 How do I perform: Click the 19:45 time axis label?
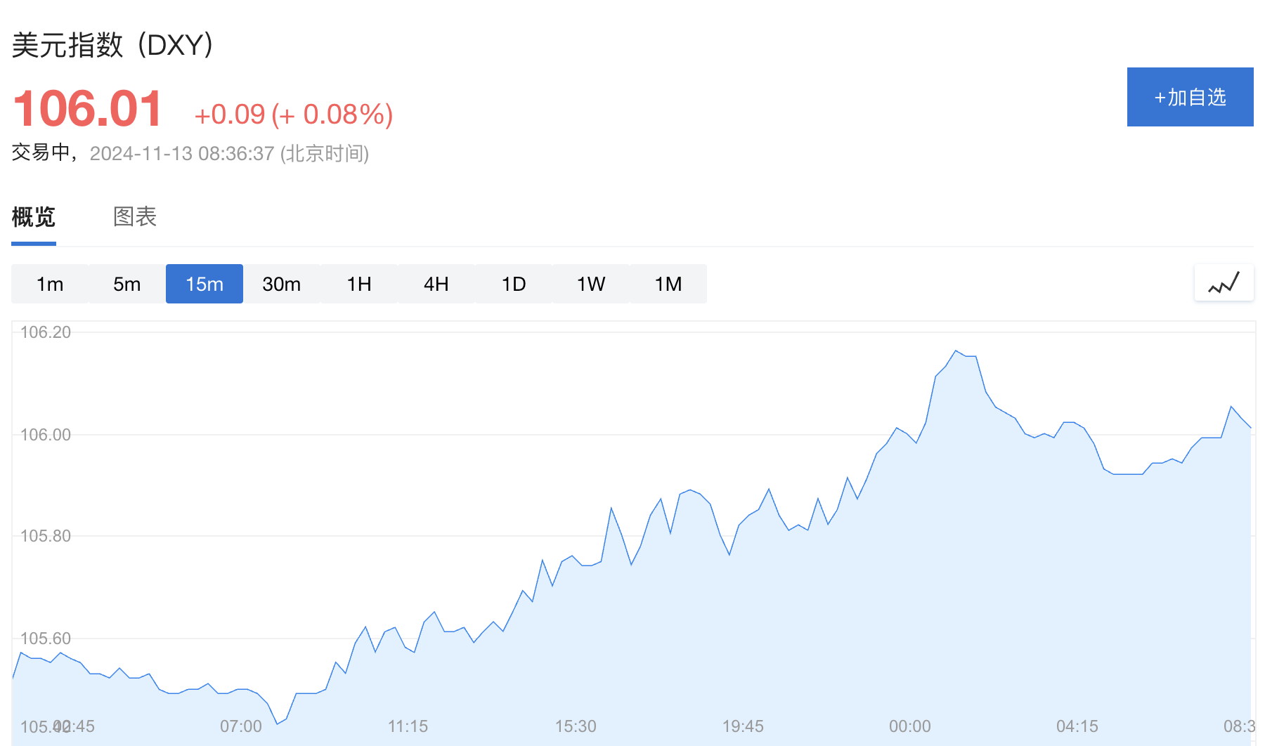(743, 726)
